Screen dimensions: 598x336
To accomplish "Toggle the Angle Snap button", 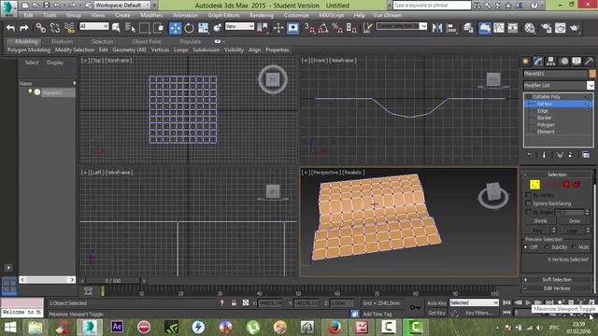I will [x=323, y=28].
